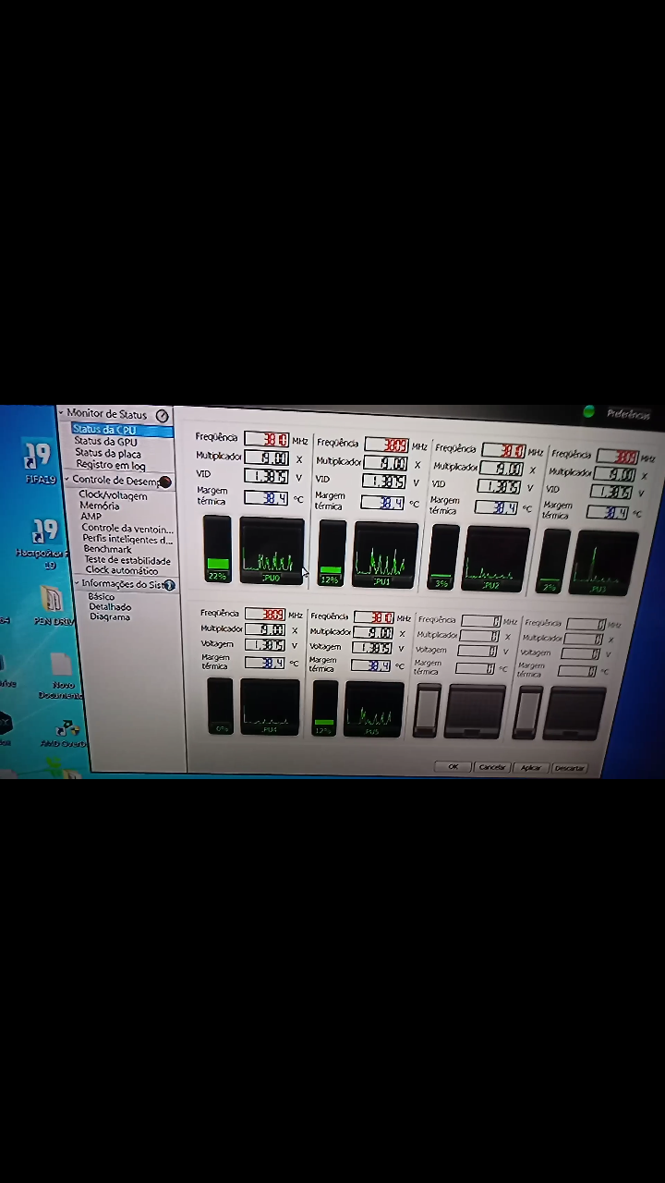Click the CPU2 Multiplicador value field
Viewport: 665px width, 1183px height.
coord(502,469)
